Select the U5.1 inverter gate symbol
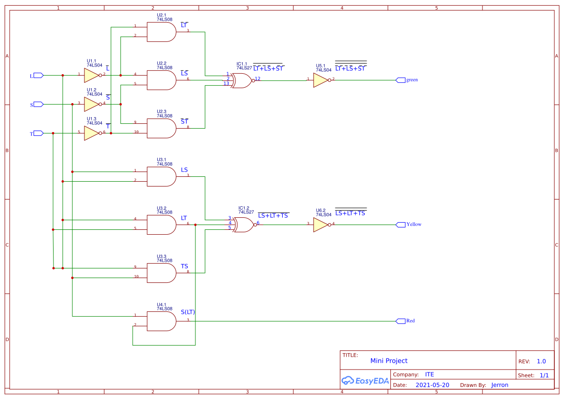Screen dimensions: 564x399 (322, 80)
